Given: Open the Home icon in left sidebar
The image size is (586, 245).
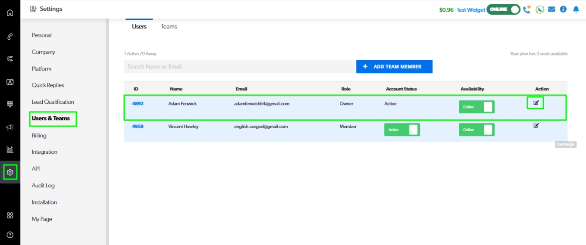Looking at the screenshot, I should (10, 12).
